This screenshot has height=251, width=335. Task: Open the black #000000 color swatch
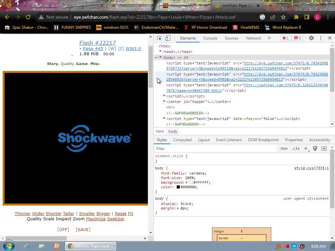[178, 187]
